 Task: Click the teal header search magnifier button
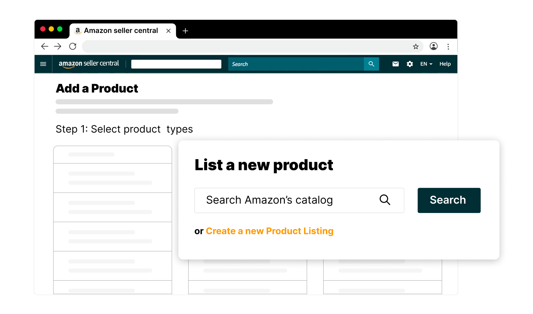pyautogui.click(x=371, y=64)
